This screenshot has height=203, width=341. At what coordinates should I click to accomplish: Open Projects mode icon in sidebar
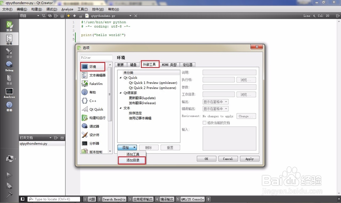pos(9,79)
